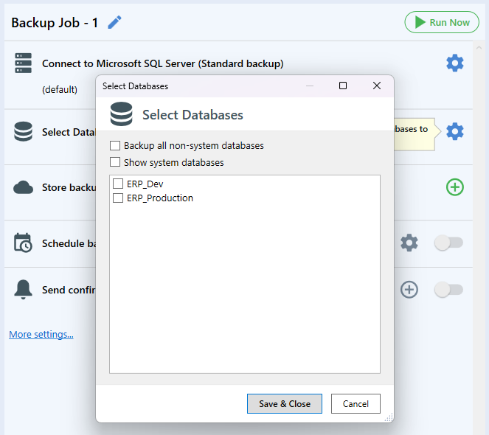Screen dimensions: 489x435
Task: Click the Connect to Microsoft SQL Server heading
Action: [163, 63]
